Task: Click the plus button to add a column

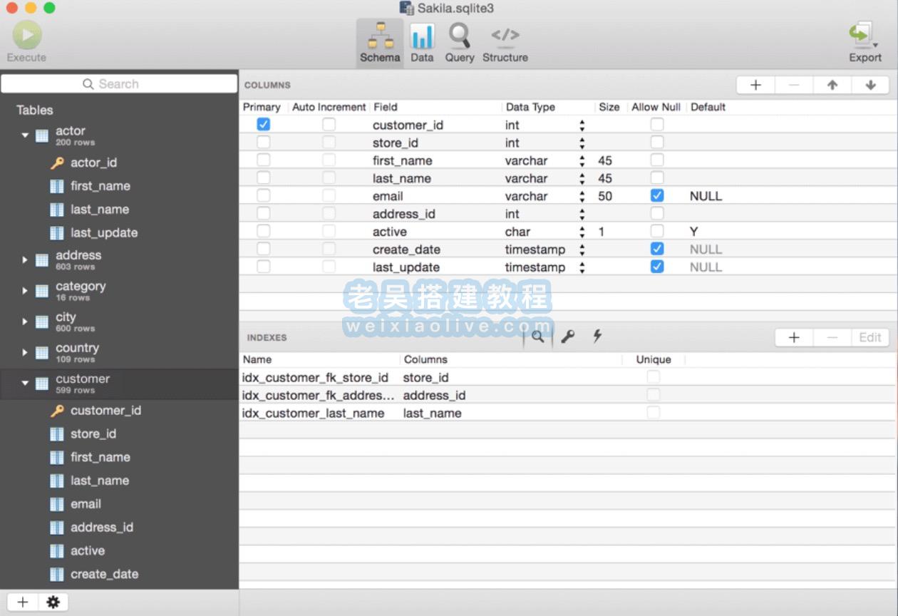Action: (755, 84)
